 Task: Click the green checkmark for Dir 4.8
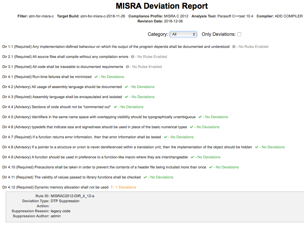(x=257, y=147)
